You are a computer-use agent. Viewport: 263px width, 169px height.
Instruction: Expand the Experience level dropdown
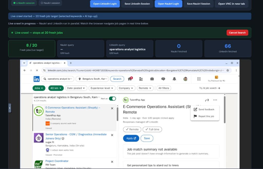click(x=102, y=88)
